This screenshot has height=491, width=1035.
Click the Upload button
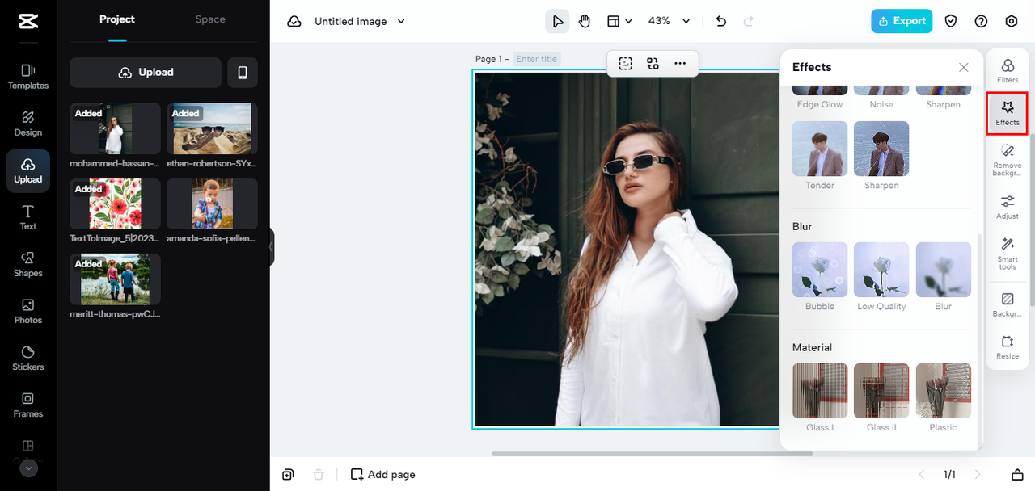pyautogui.click(x=146, y=73)
